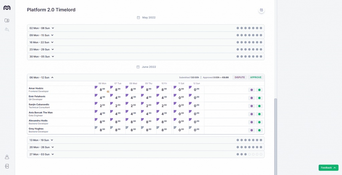Select Amar Hodzic's Tuesday 8:00 cell

point(118,90)
